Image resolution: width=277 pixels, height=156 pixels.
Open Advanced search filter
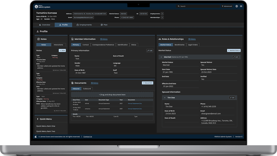coord(227,6)
